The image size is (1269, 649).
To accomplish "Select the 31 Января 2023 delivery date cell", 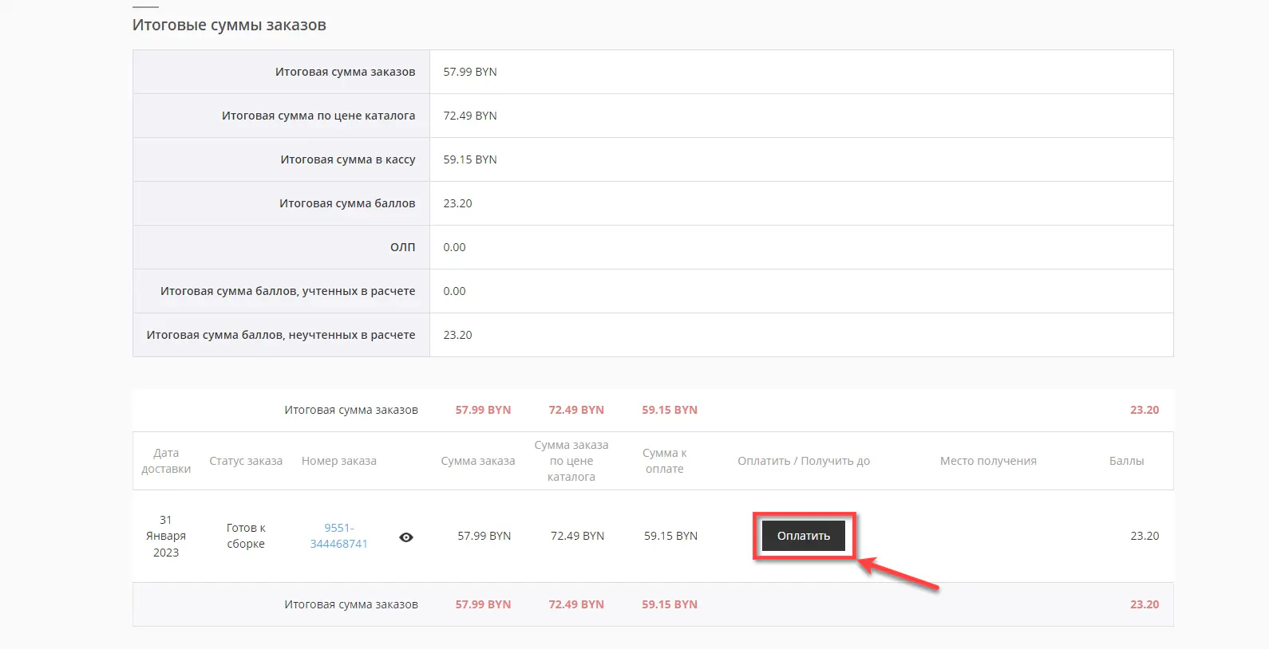I will point(166,536).
